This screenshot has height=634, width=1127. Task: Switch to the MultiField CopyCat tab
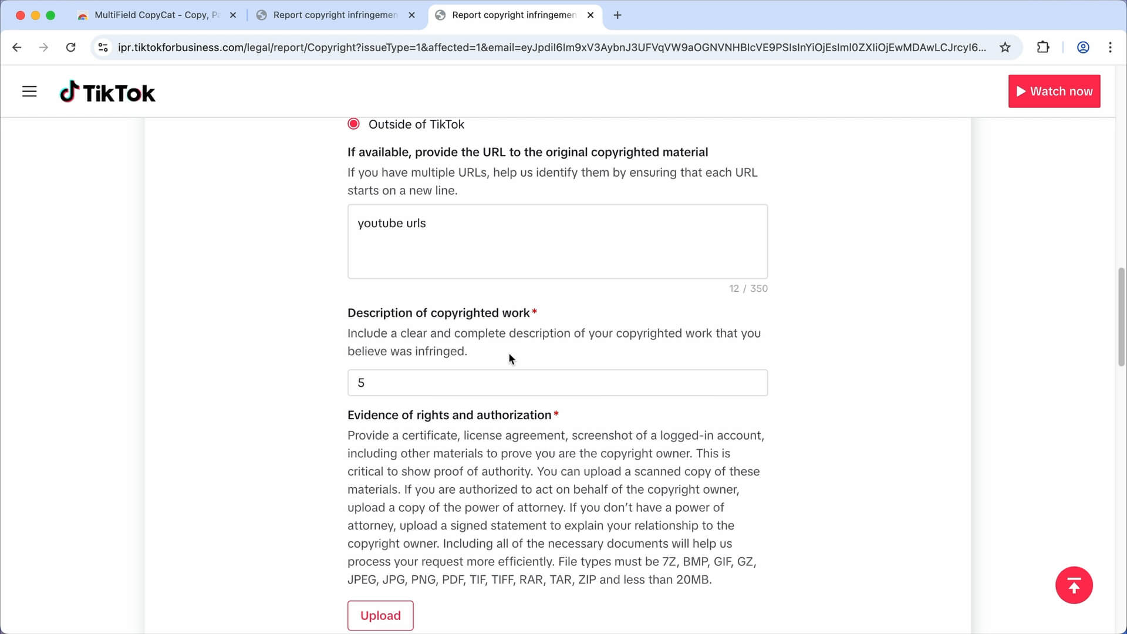pos(150,15)
